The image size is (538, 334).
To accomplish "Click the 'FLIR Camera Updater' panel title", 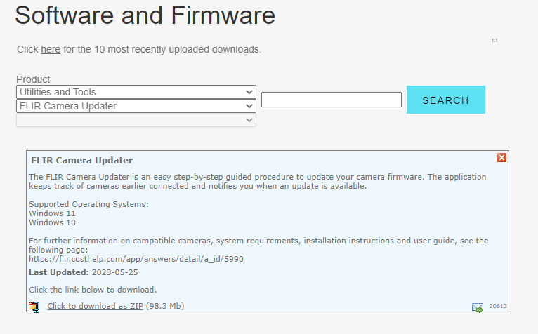I will pos(82,161).
